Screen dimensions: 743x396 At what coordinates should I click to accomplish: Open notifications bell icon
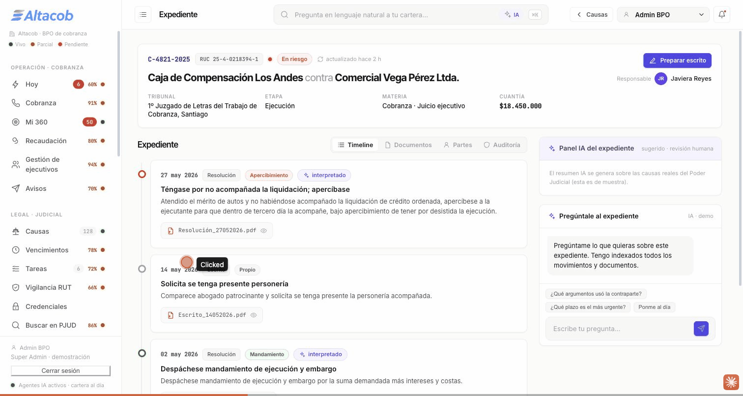tap(722, 15)
